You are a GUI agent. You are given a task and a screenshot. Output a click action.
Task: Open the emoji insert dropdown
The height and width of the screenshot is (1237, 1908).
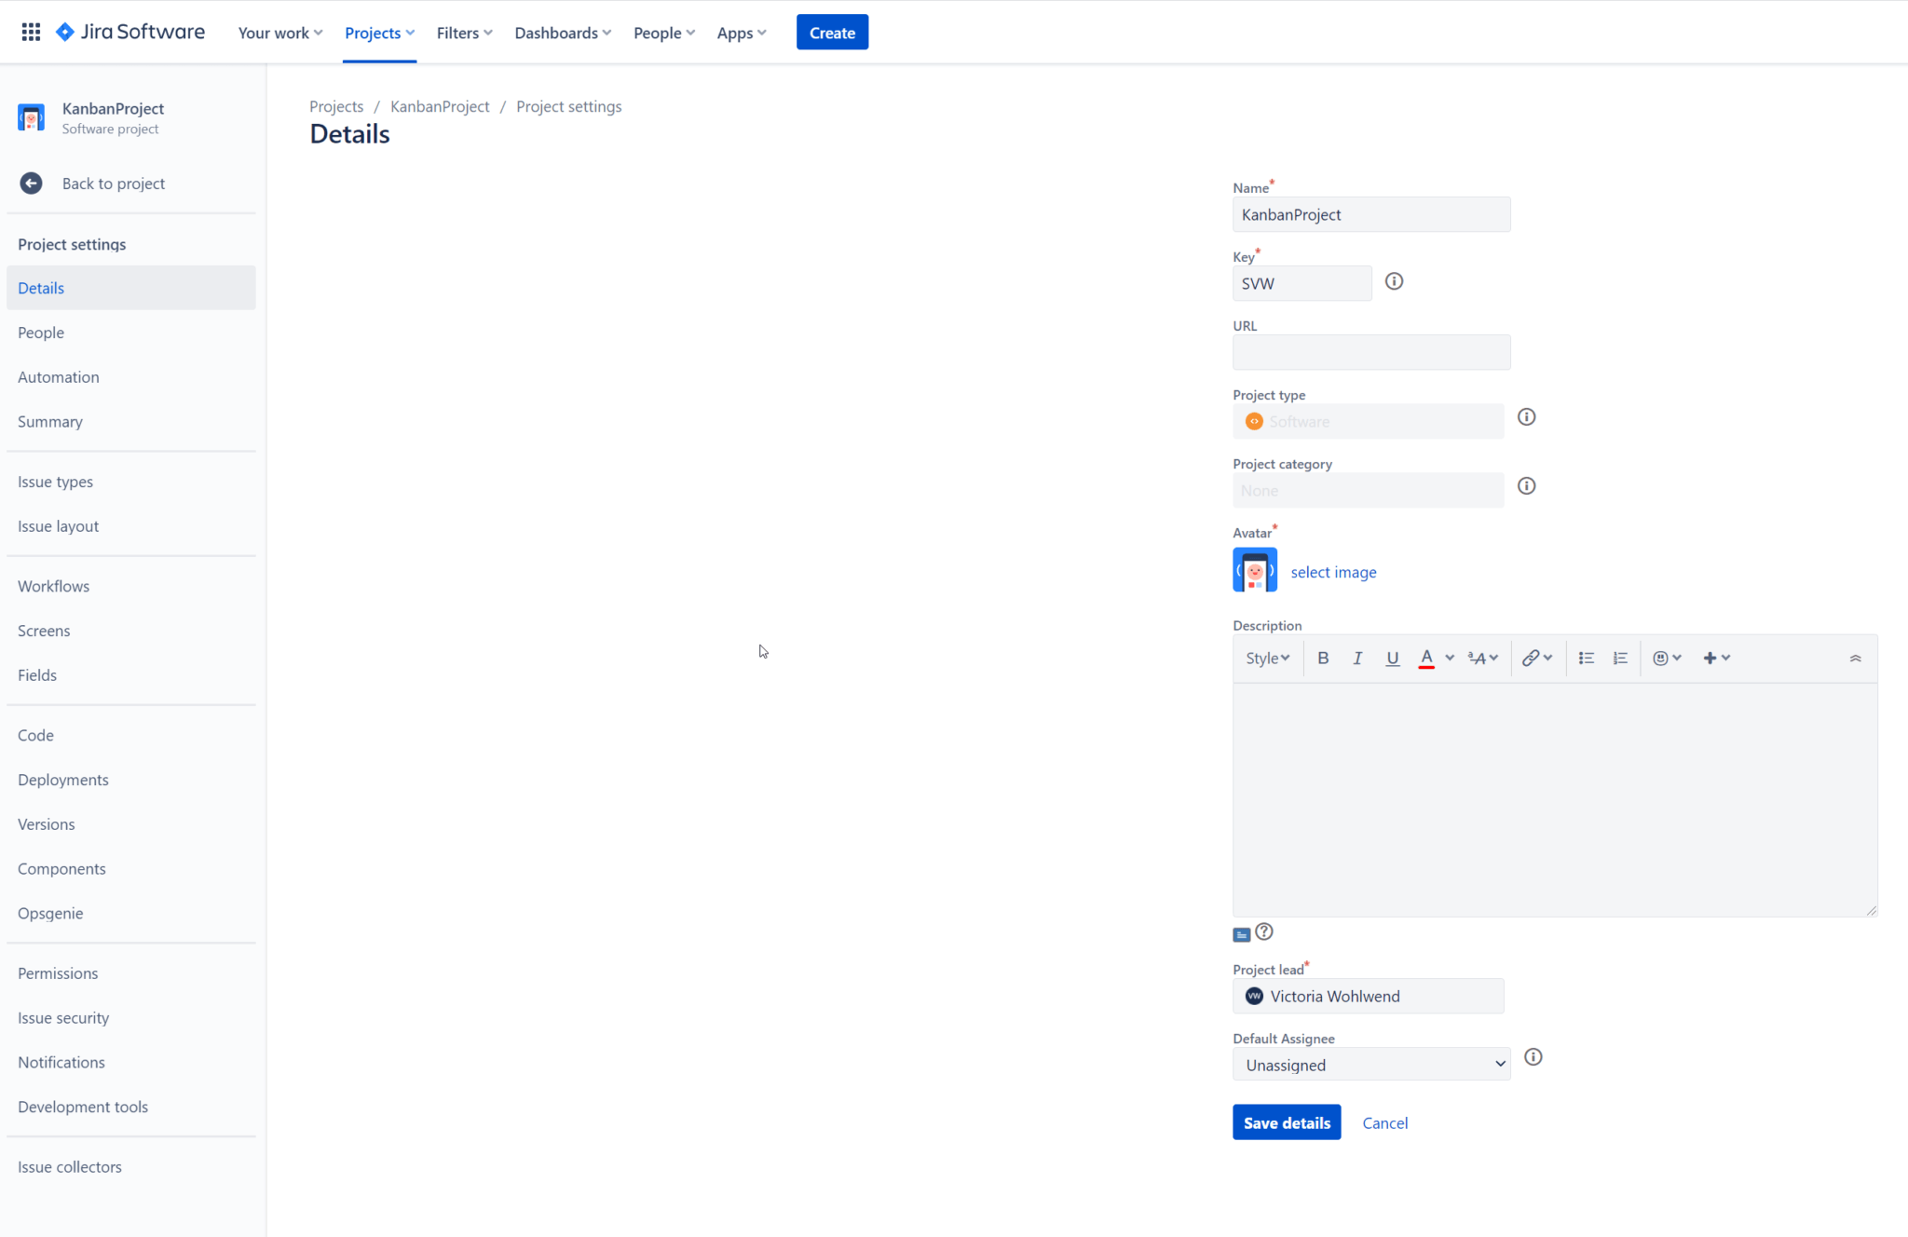pyautogui.click(x=1666, y=658)
